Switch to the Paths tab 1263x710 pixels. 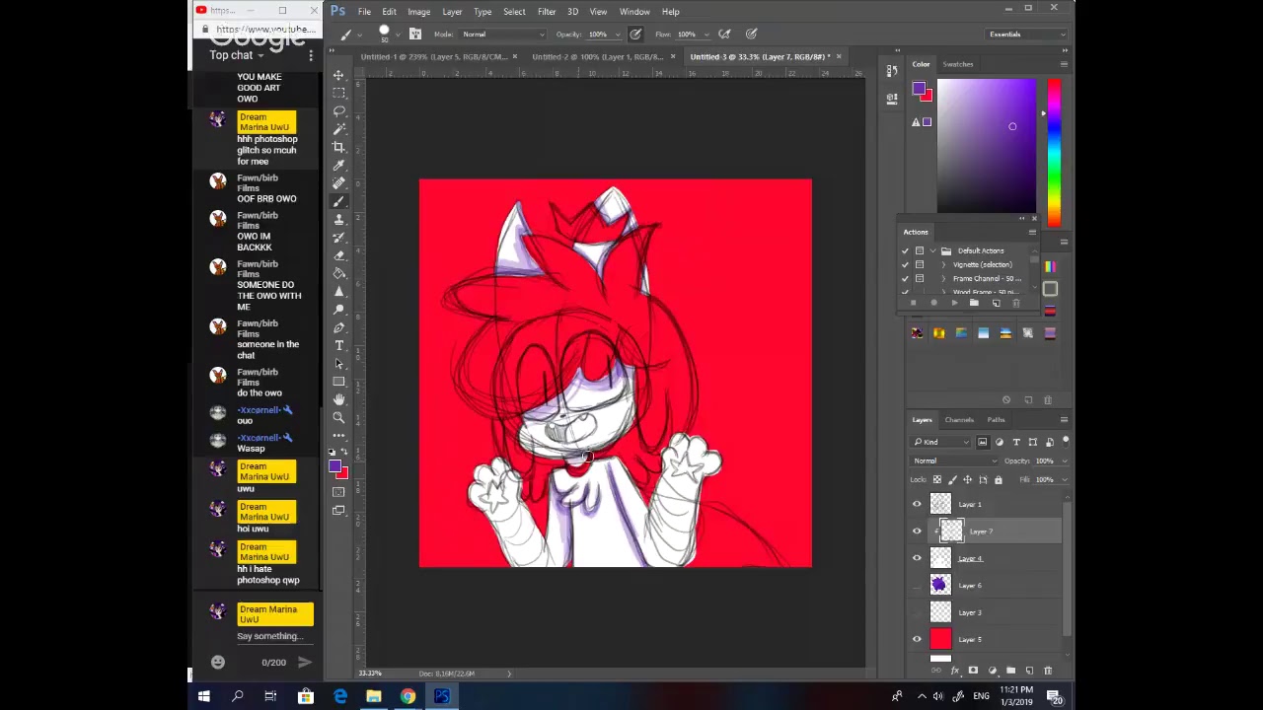(996, 420)
